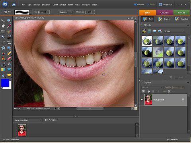Open the Selection mode dropdown

tap(65, 12)
